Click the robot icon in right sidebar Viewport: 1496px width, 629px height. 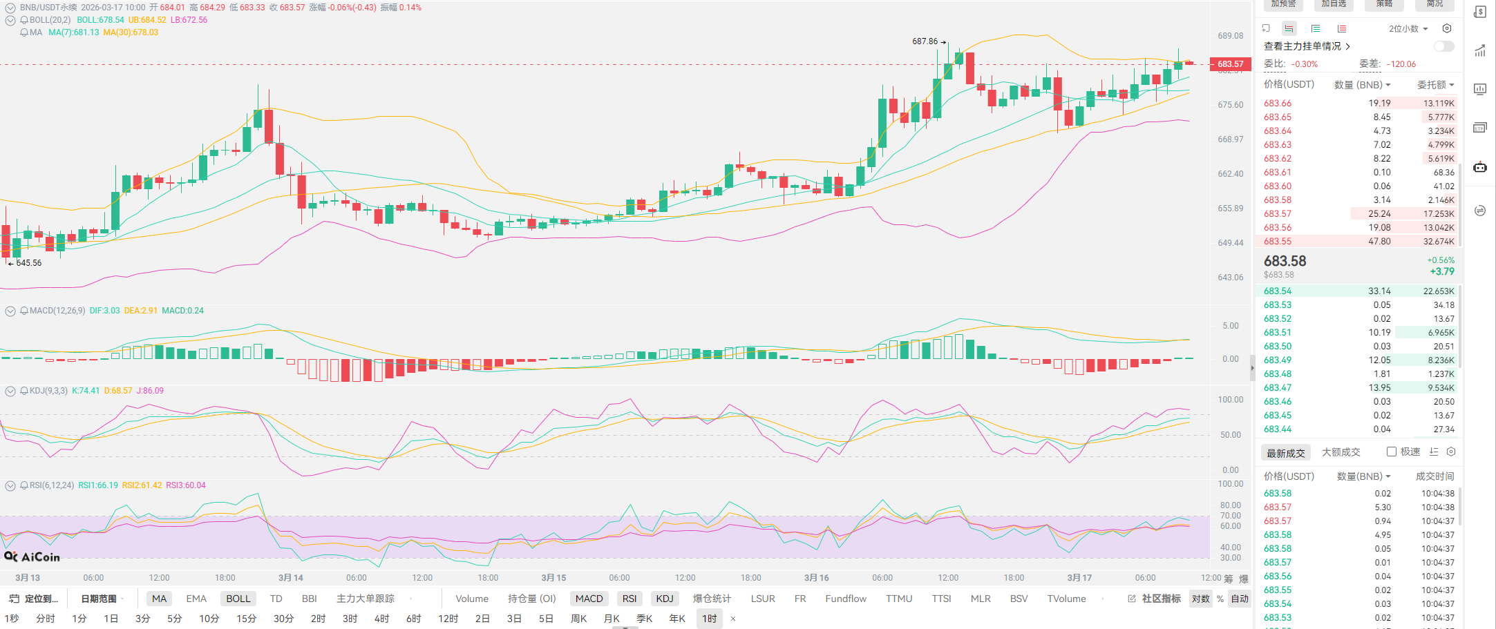[x=1480, y=167]
